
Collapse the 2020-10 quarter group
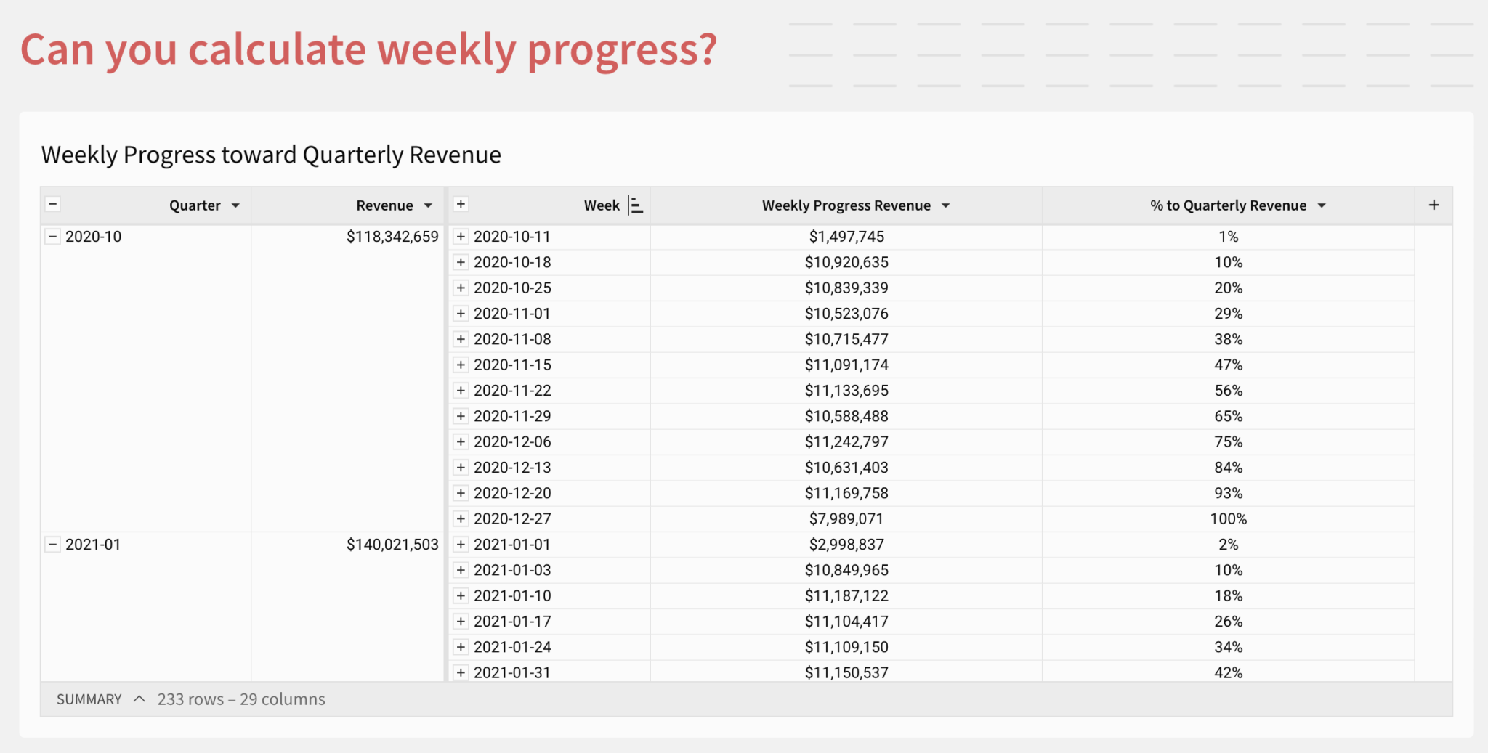52,236
